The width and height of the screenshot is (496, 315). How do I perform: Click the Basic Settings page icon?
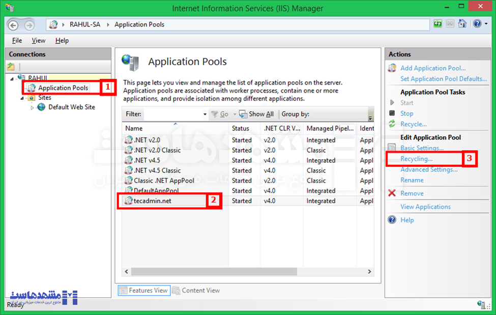coord(392,148)
